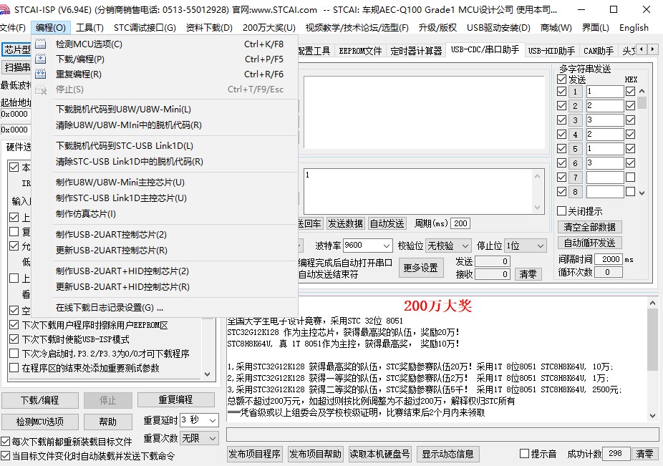Viewport: 663px width, 466px height.
Task: Enable HEX checkbox for row 7
Action: coord(631,178)
